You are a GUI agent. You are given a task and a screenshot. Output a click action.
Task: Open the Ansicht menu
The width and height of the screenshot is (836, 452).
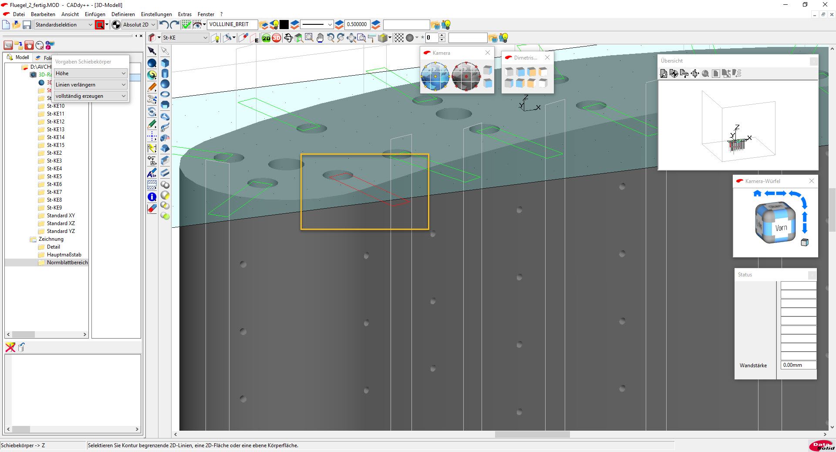point(70,14)
